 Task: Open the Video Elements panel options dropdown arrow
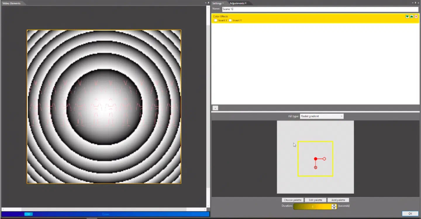206,3
